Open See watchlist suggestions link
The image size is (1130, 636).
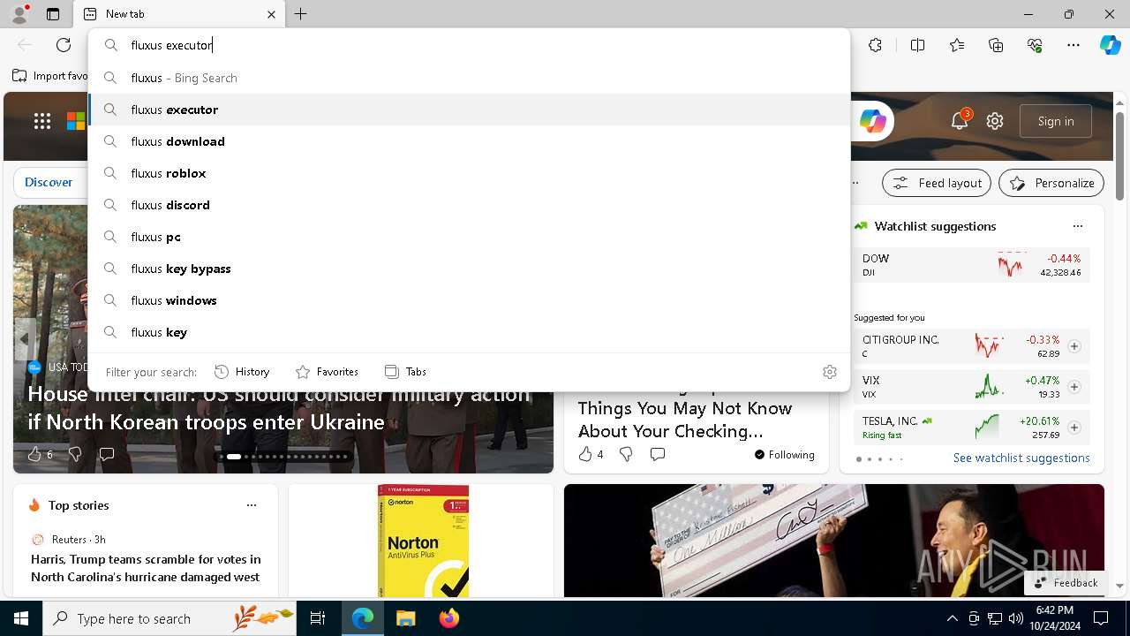pos(1021,458)
